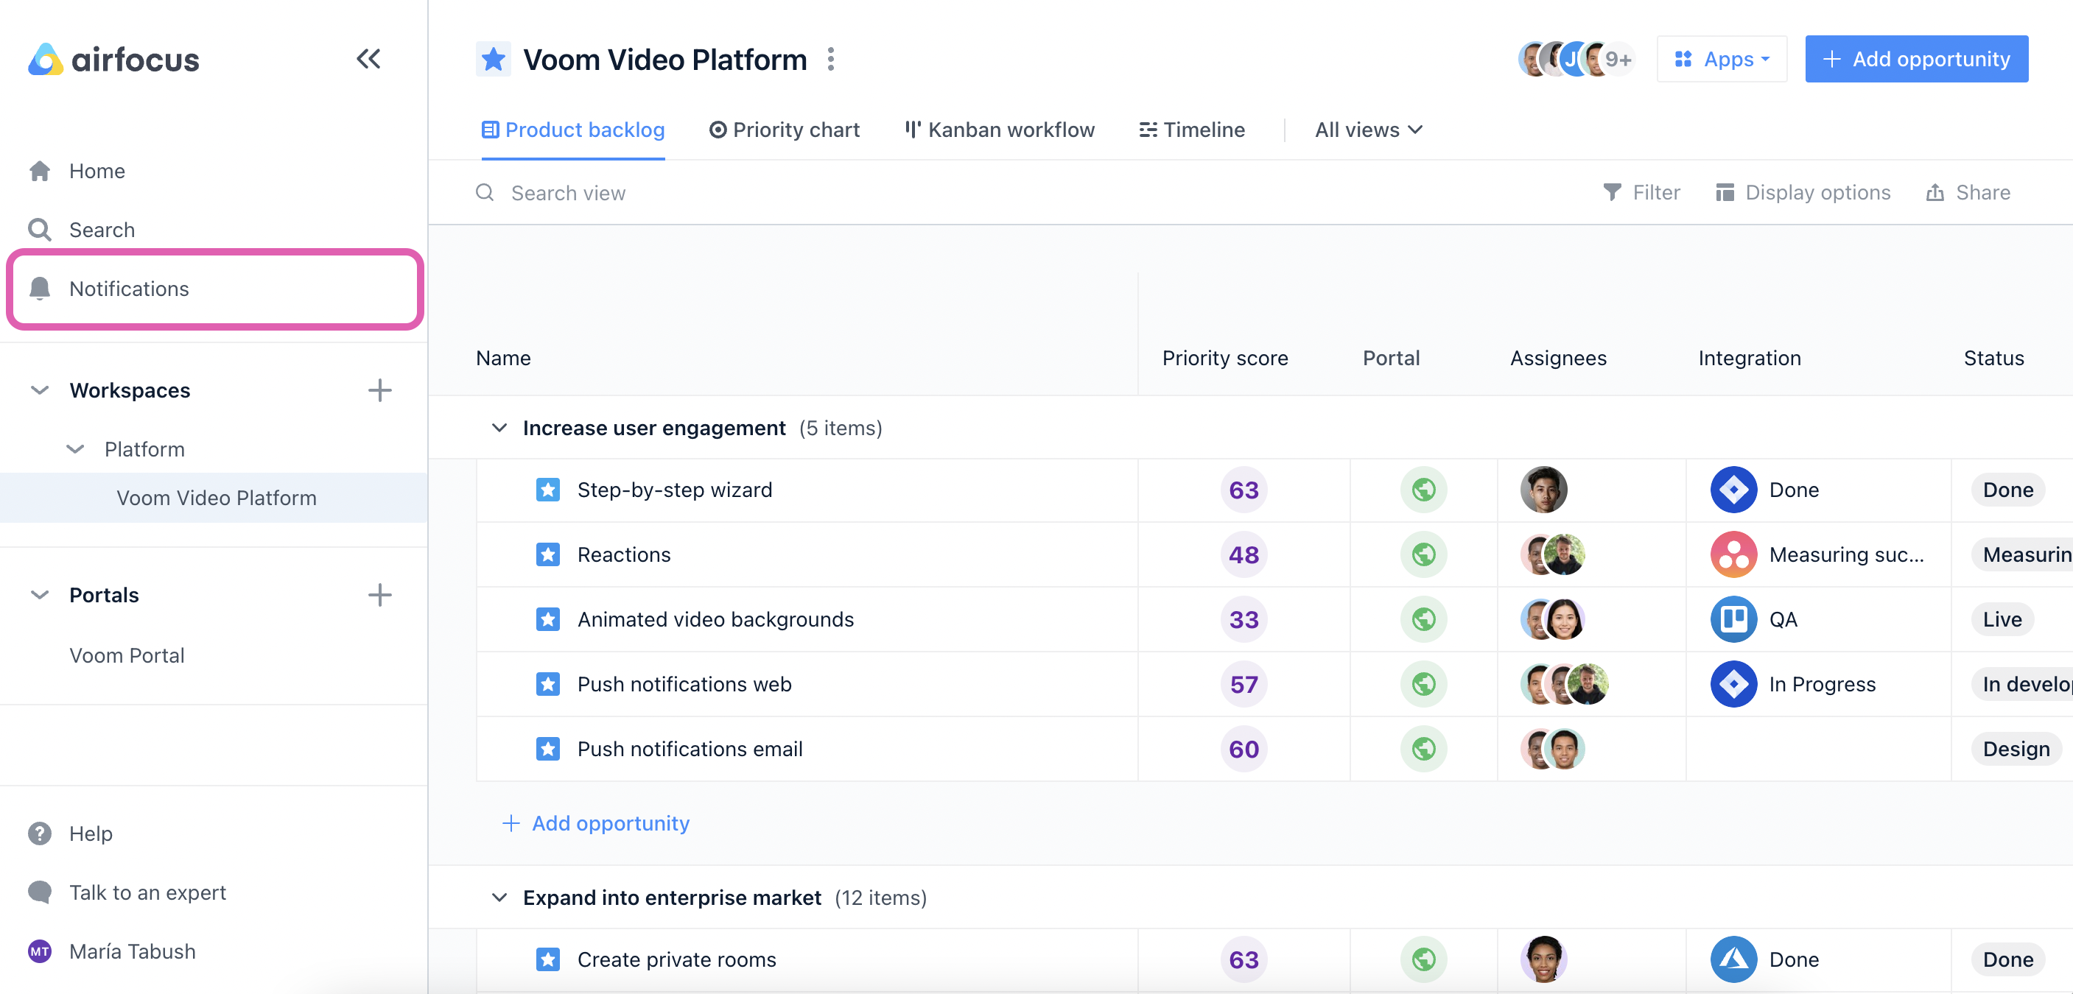2073x994 pixels.
Task: Collapse the Platform folder
Action: click(75, 450)
